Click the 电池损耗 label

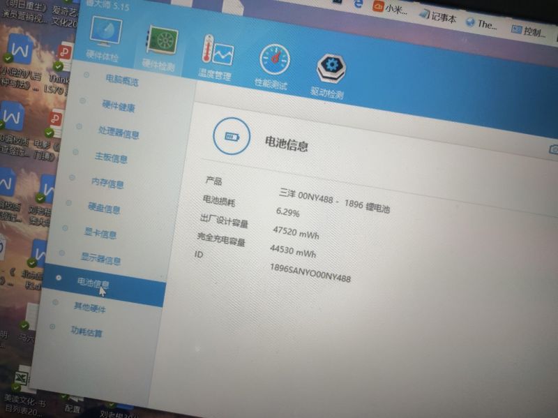tap(219, 201)
